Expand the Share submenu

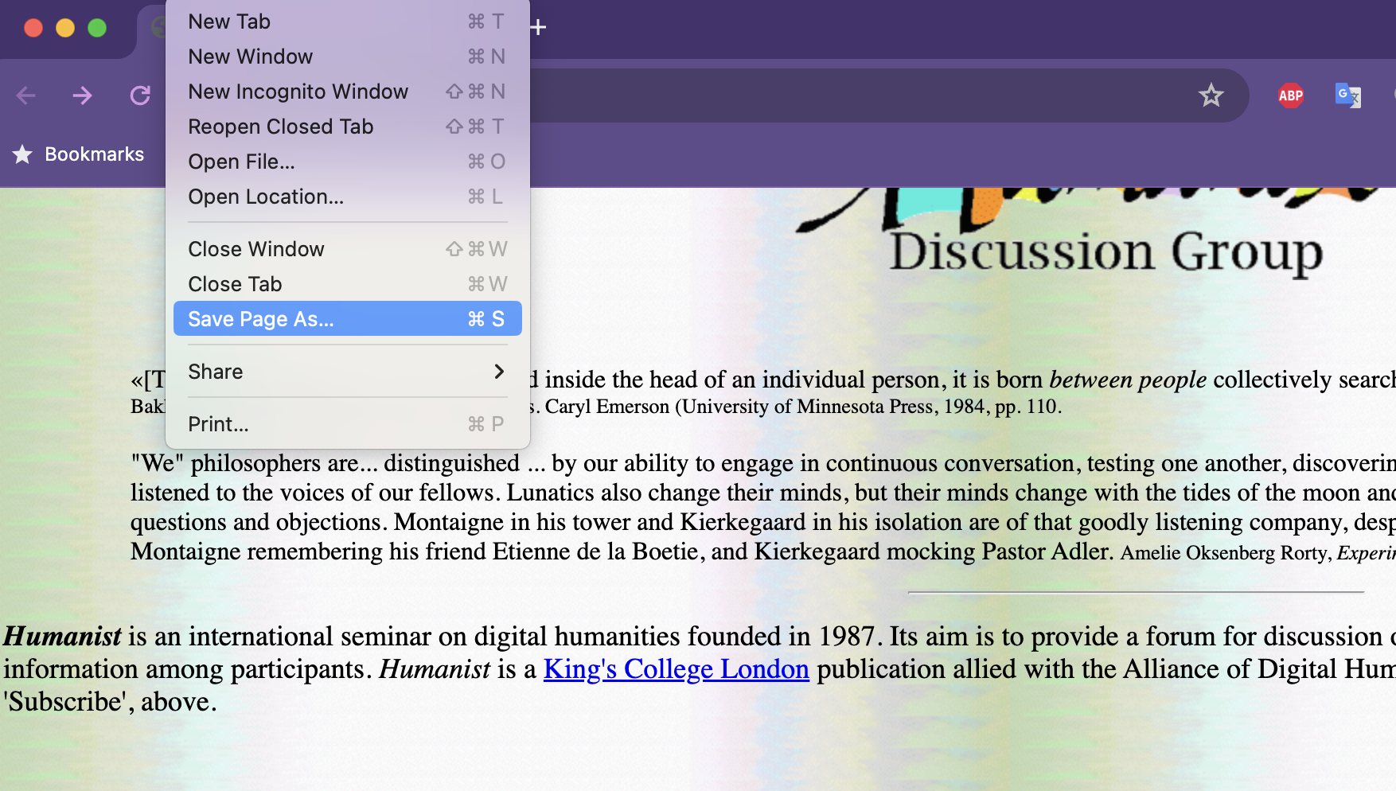[348, 372]
